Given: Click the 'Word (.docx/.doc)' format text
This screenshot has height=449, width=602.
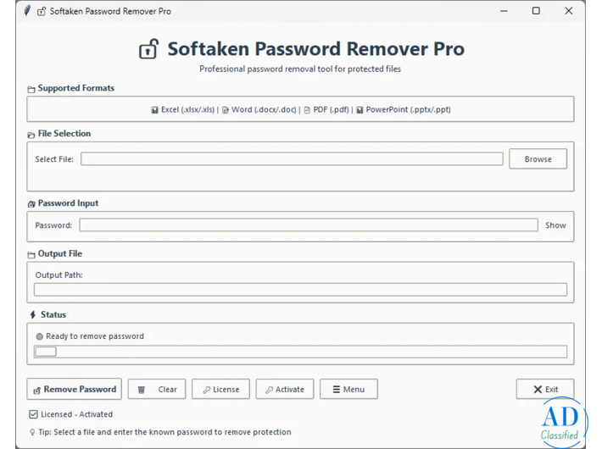Looking at the screenshot, I should [x=264, y=110].
